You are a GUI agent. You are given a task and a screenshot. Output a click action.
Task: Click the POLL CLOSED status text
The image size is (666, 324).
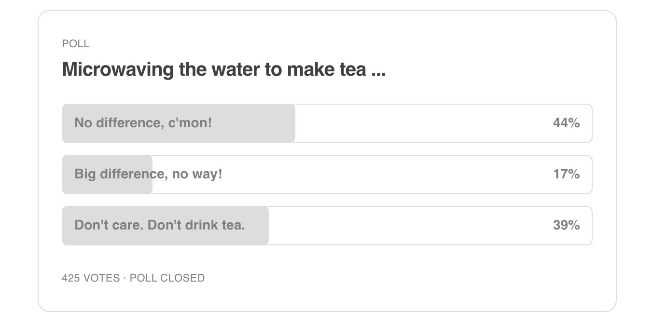pos(167,278)
